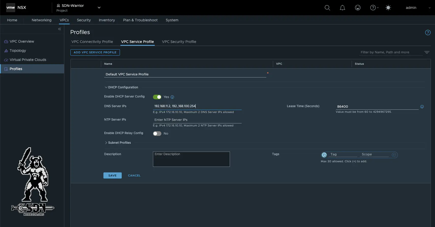This screenshot has height=227, width=435.
Task: Open the Networking menu tab
Action: pyautogui.click(x=41, y=20)
